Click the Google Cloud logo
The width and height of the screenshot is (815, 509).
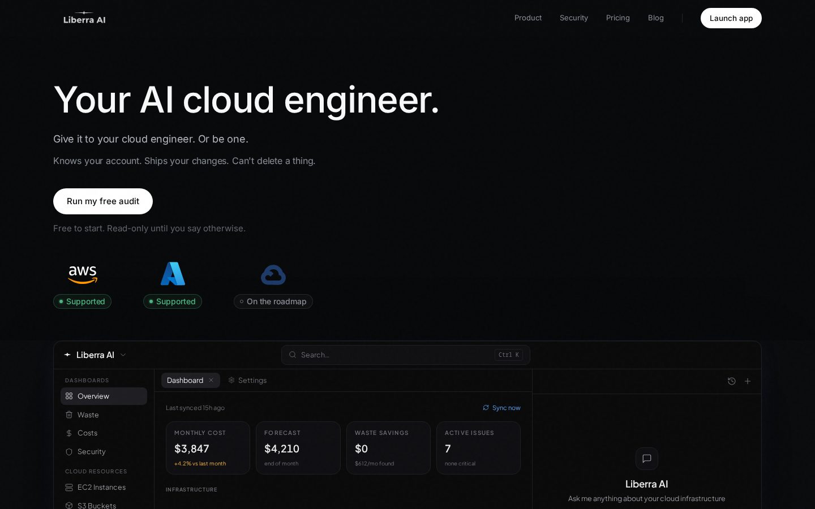[x=273, y=275]
